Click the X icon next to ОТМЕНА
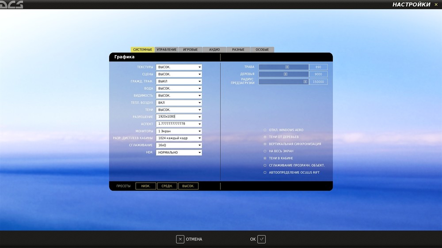This screenshot has height=248, width=442. tap(180, 239)
